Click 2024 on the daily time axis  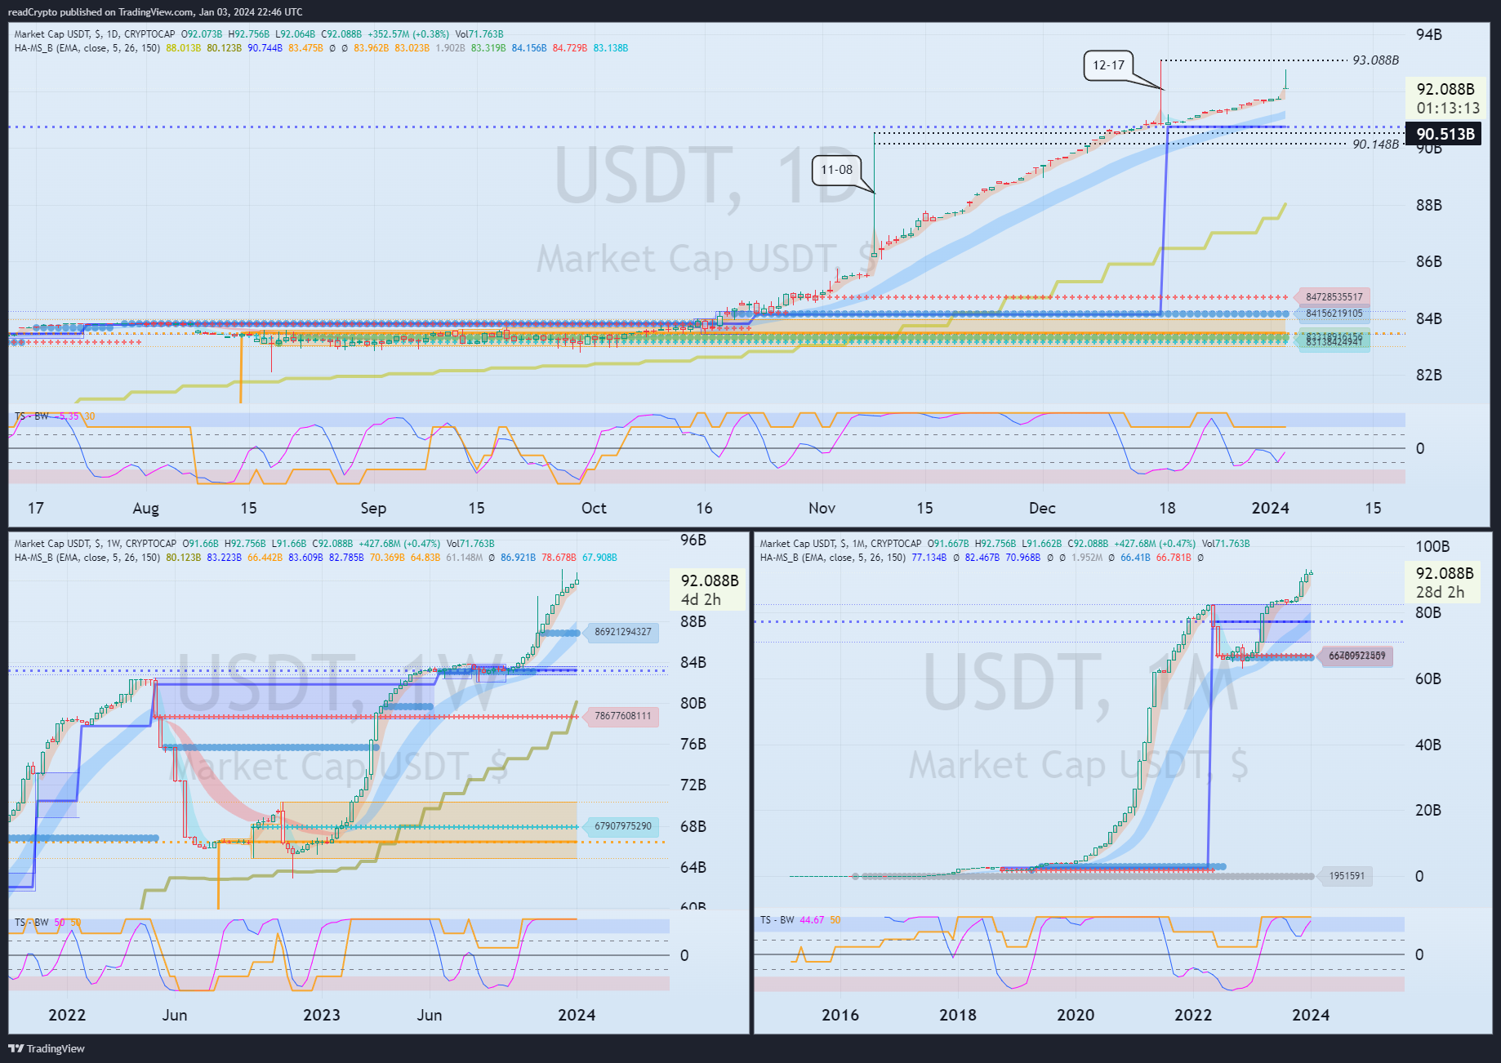(x=1270, y=508)
